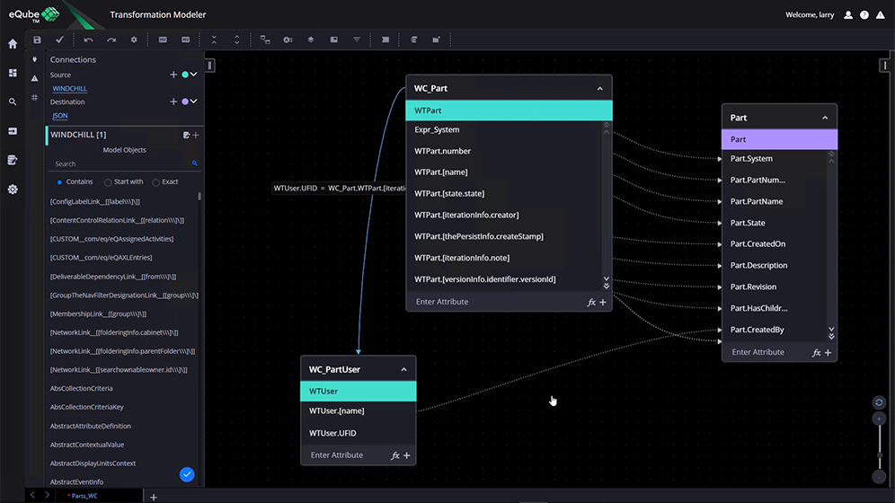
Task: Select the WTPart header row
Action: (509, 110)
